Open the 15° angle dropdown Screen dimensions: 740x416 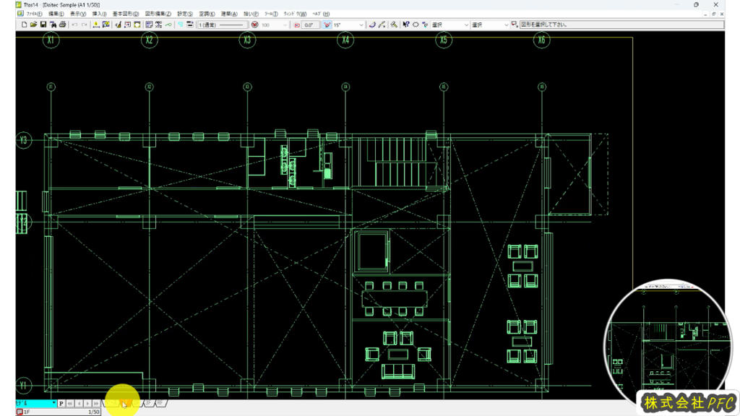point(348,25)
